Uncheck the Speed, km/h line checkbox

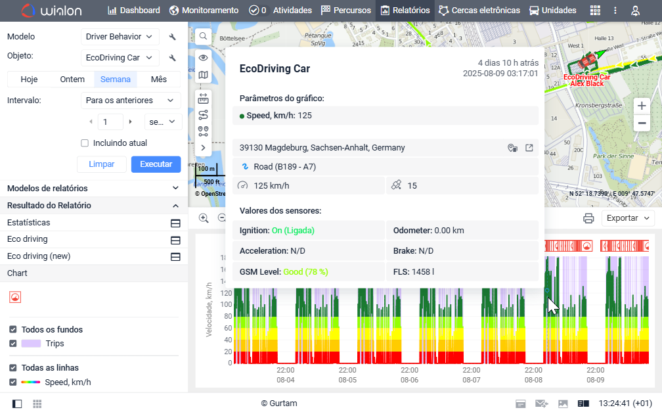(13, 382)
